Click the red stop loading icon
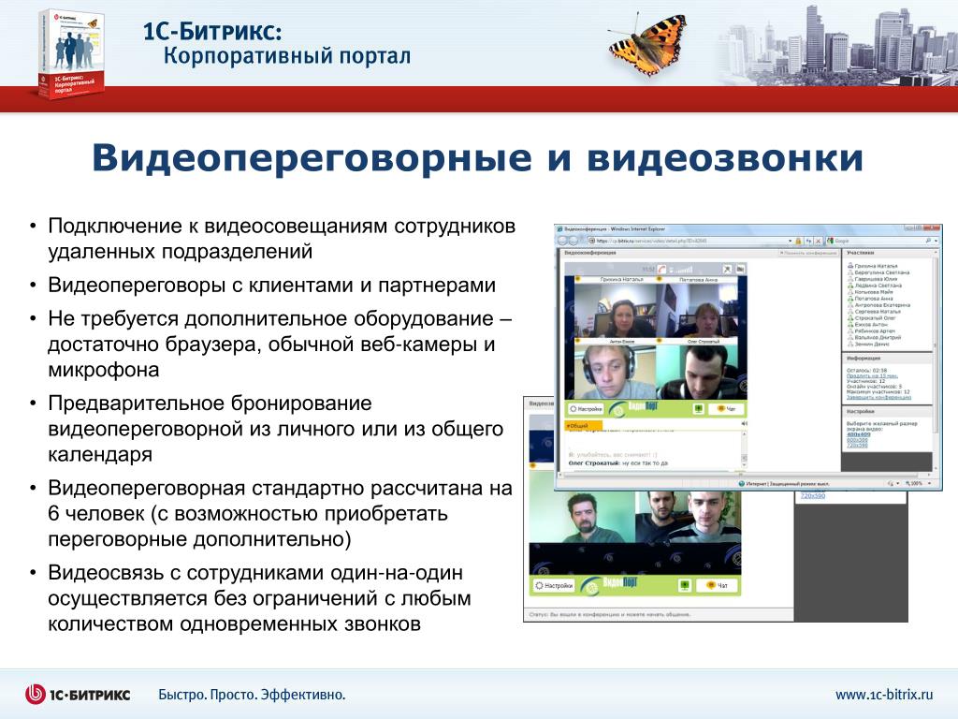 click(820, 241)
